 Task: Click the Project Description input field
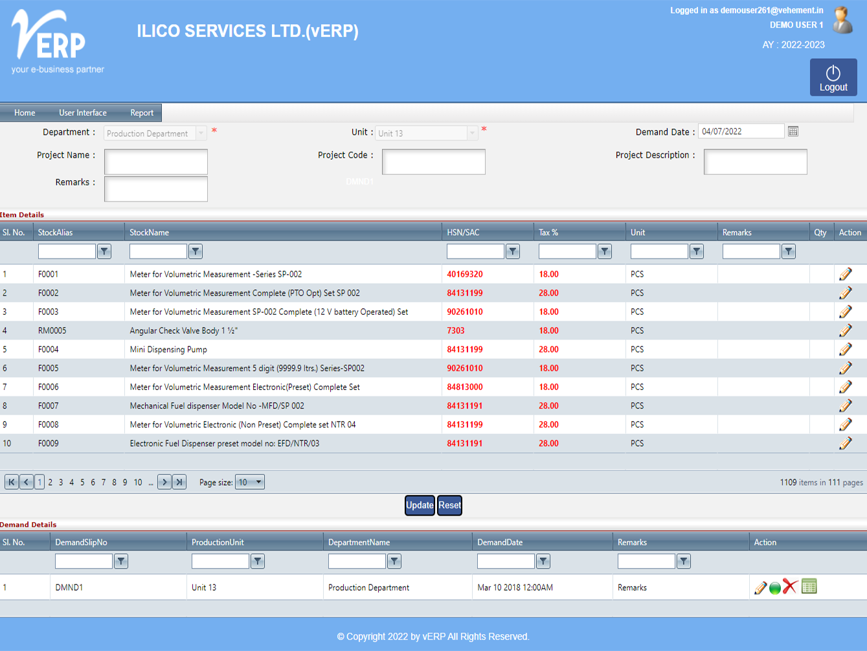(756, 161)
